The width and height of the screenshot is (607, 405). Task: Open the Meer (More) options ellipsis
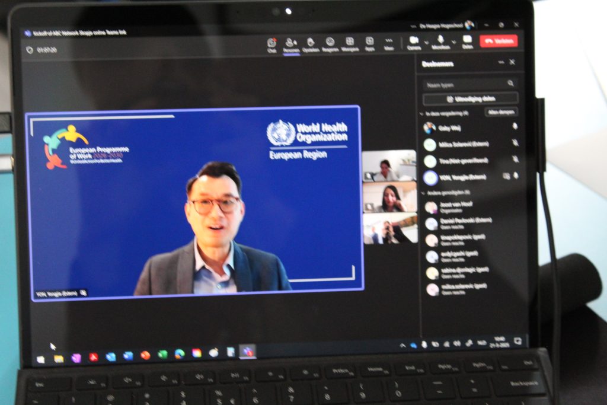[389, 43]
